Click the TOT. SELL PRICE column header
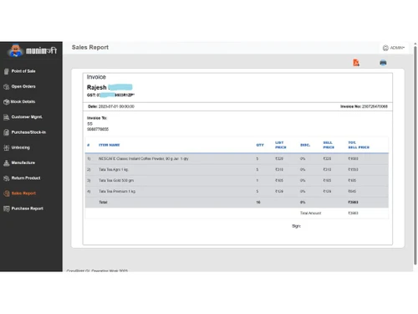This screenshot has height=314, width=418. pyautogui.click(x=359, y=145)
